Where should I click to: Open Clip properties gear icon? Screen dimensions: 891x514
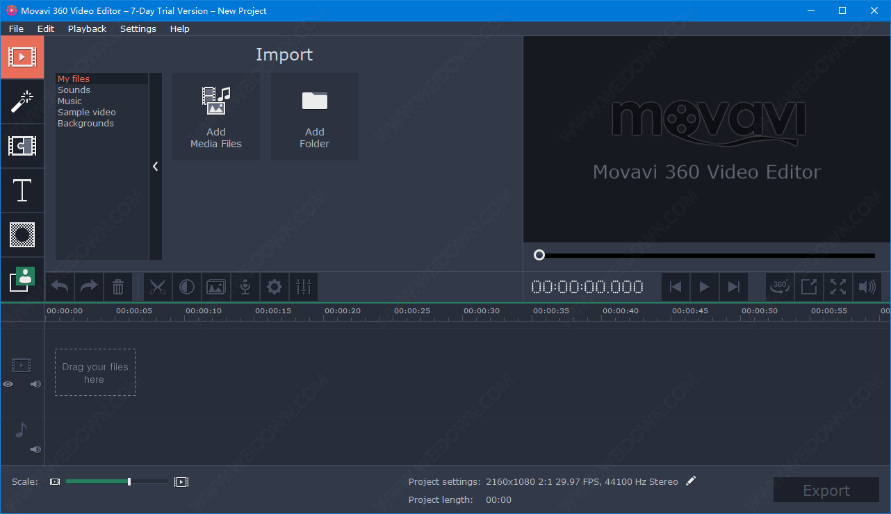(x=275, y=287)
